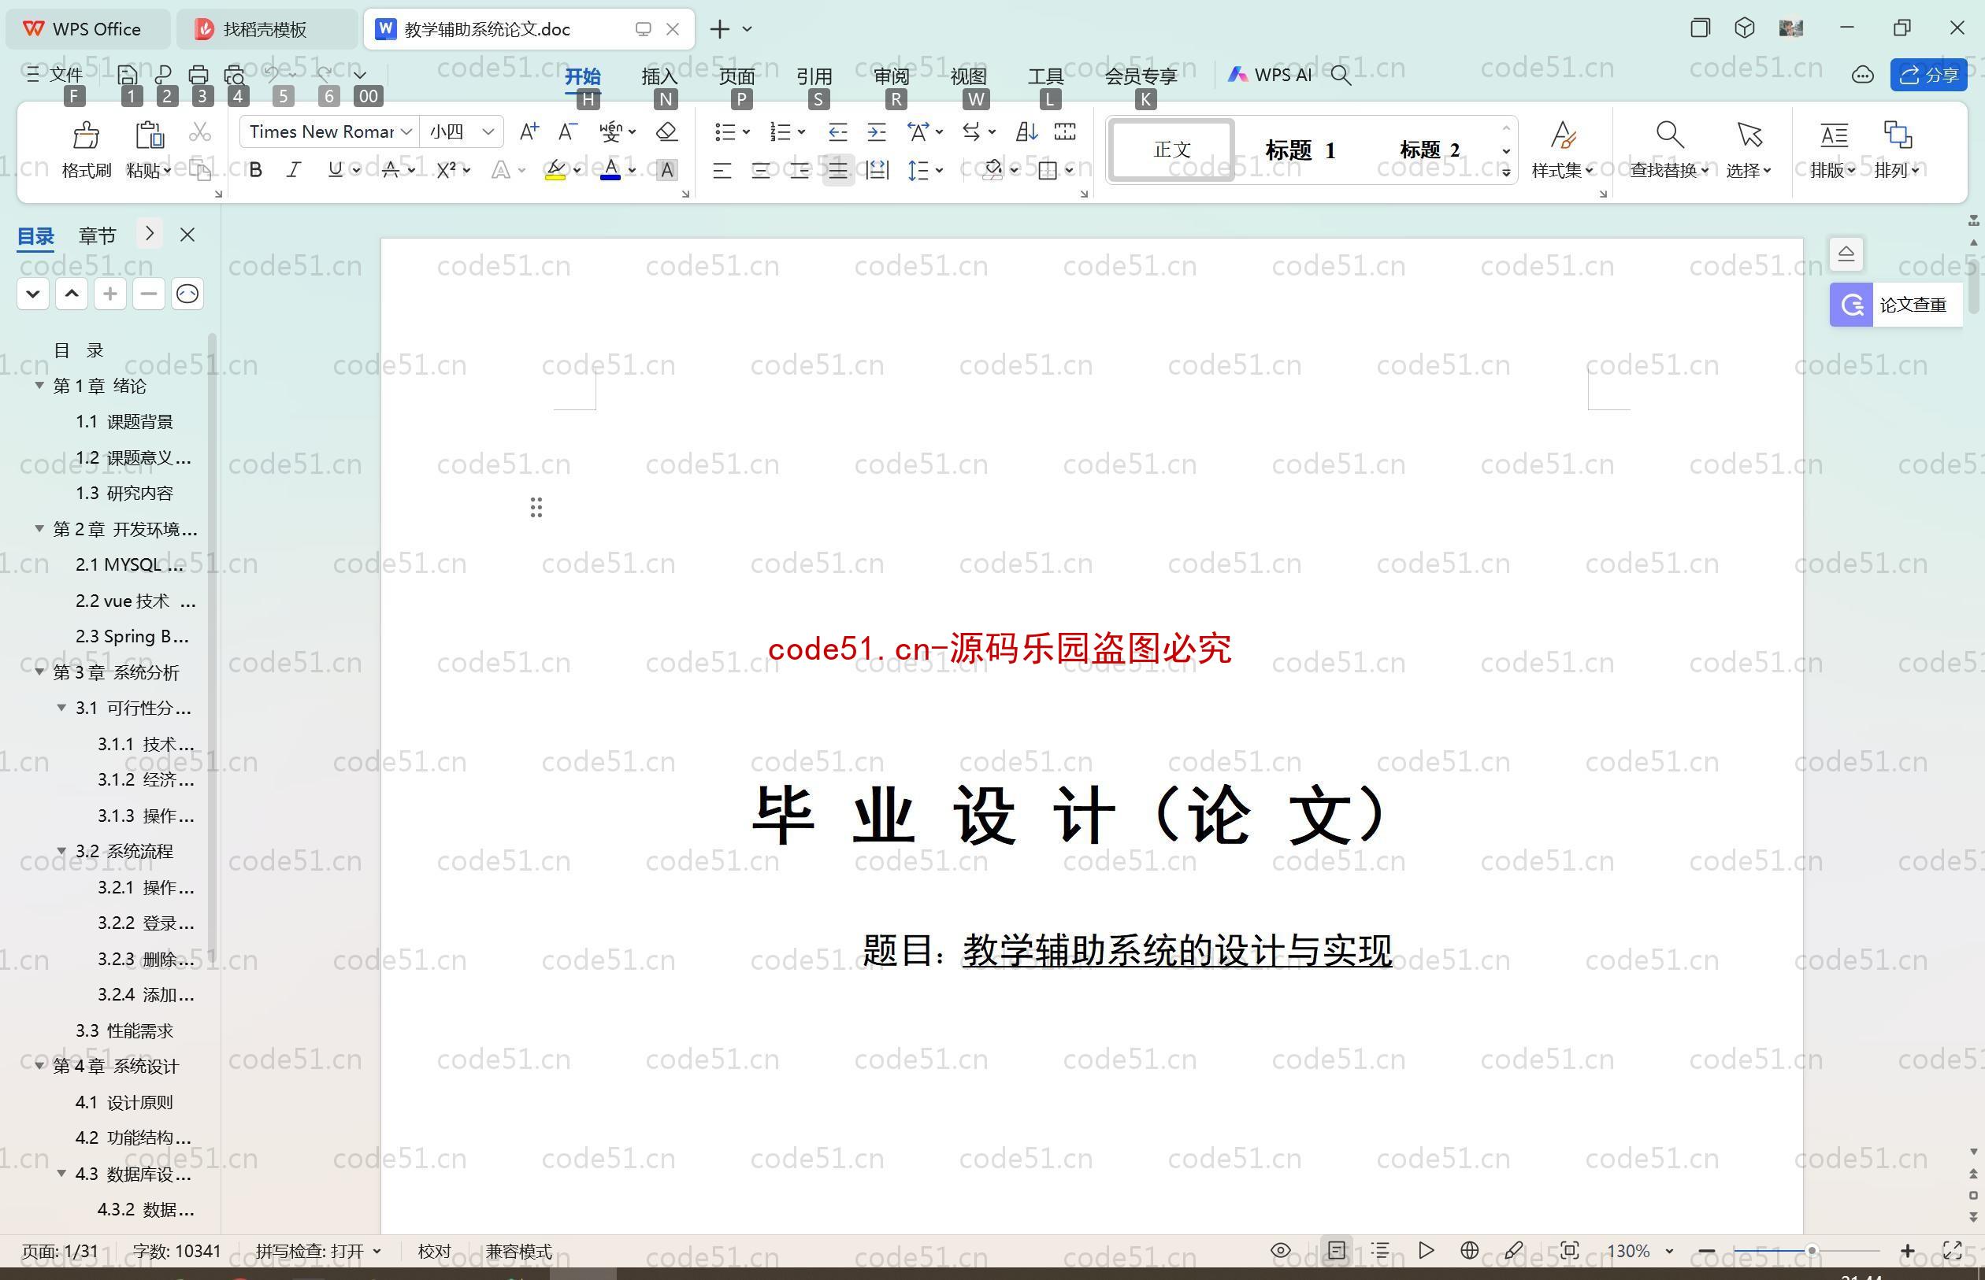This screenshot has height=1280, width=1985.
Task: Open the View (视图) ribbon tab
Action: coord(969,76)
